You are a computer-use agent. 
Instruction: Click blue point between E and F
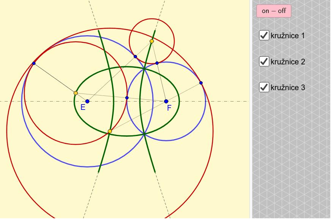(x=127, y=98)
